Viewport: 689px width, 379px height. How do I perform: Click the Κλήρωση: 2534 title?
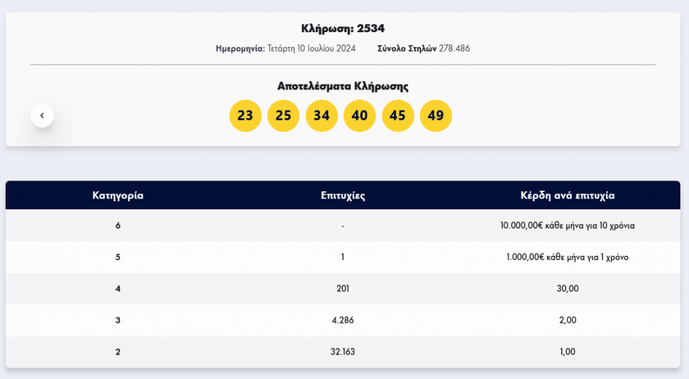[x=343, y=29]
